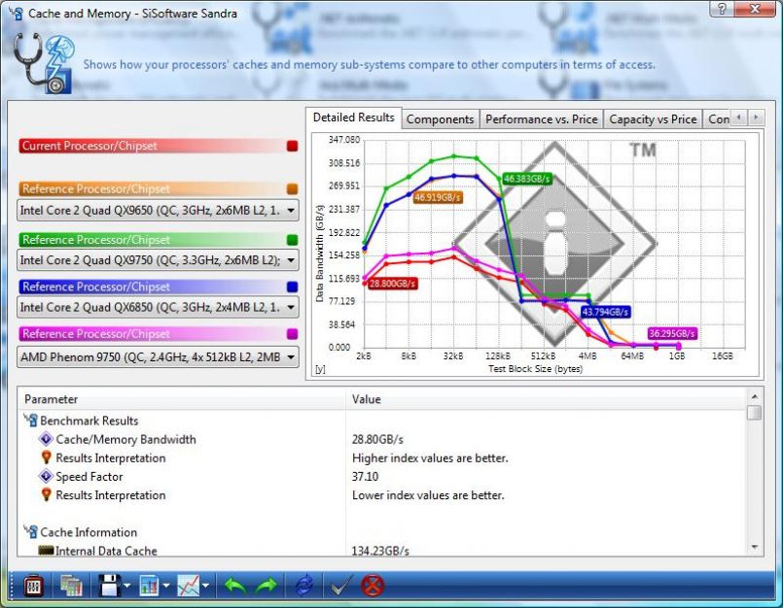783x608 pixels.
Task: Click the grey checkmark OK icon
Action: coord(339,585)
